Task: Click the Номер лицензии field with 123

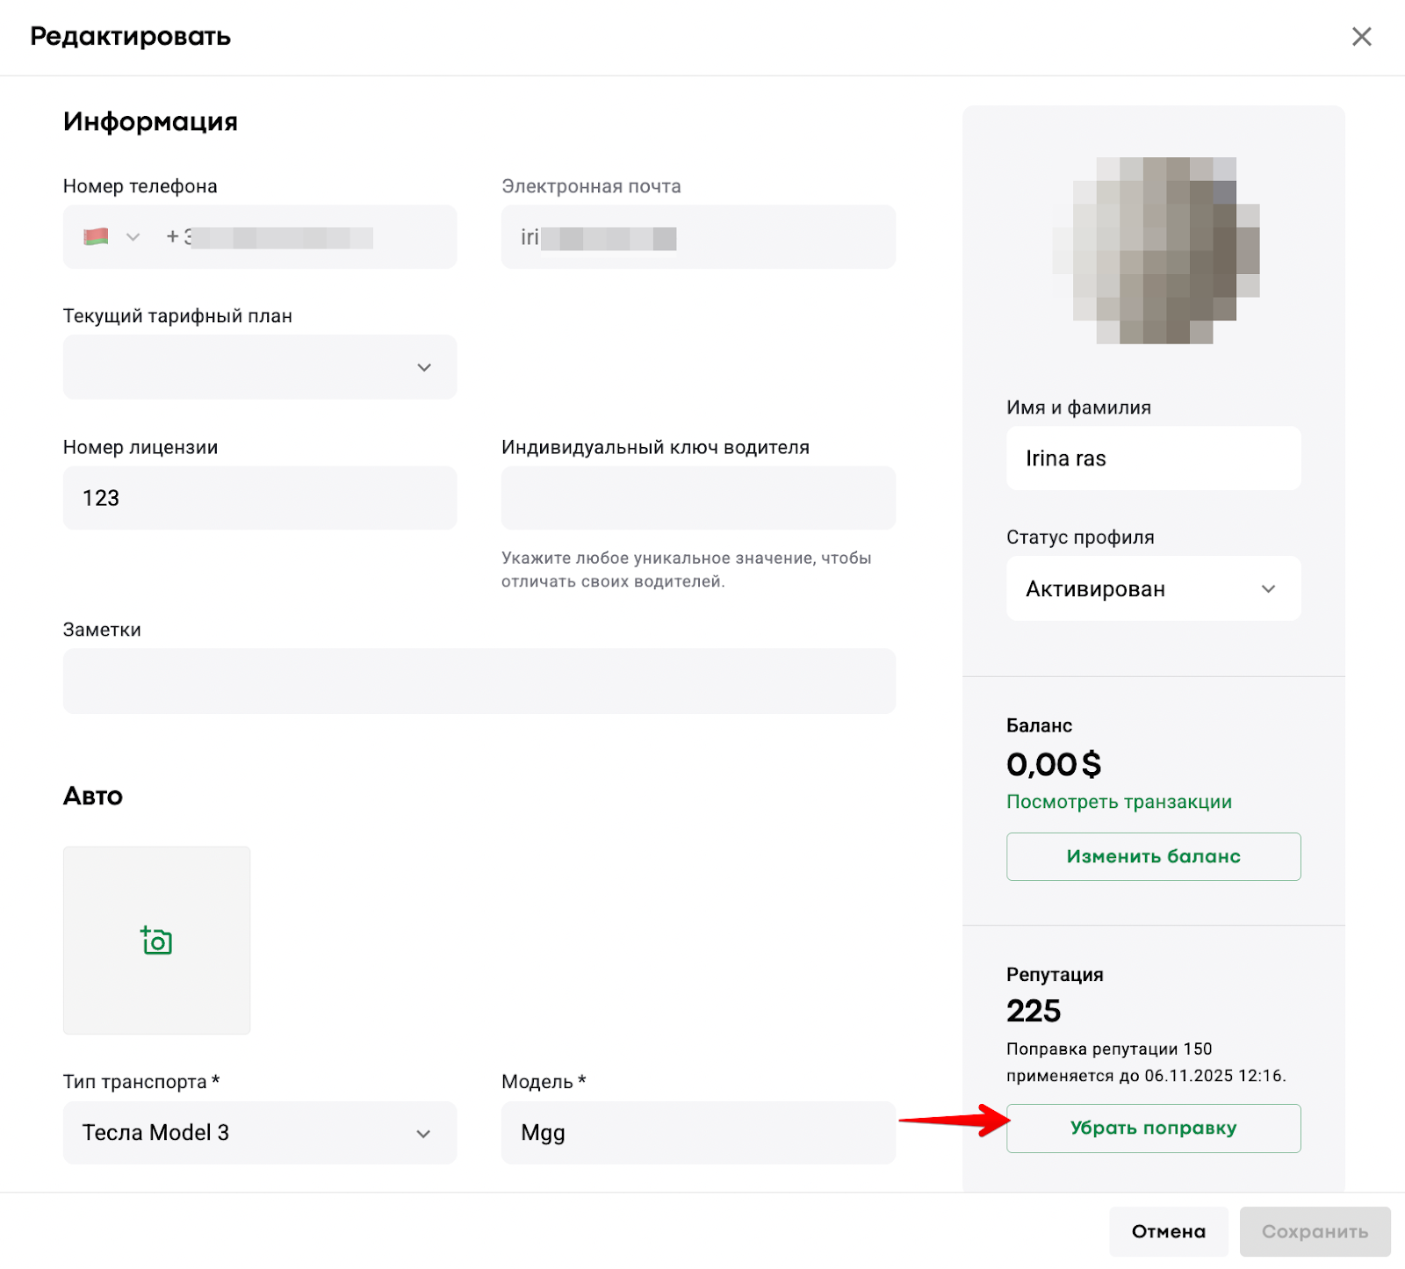Action: click(x=260, y=498)
